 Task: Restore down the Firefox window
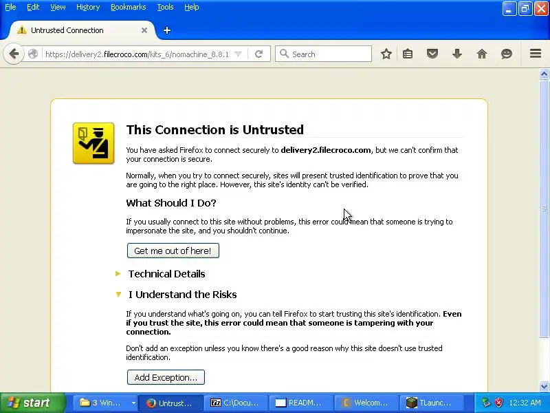[x=525, y=9]
